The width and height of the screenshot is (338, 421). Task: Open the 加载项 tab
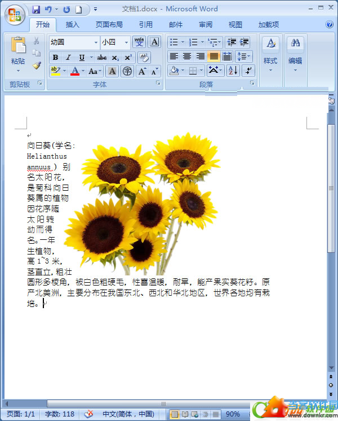coord(269,25)
